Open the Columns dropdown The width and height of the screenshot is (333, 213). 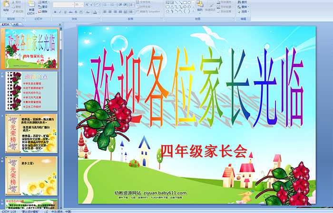[132, 12]
